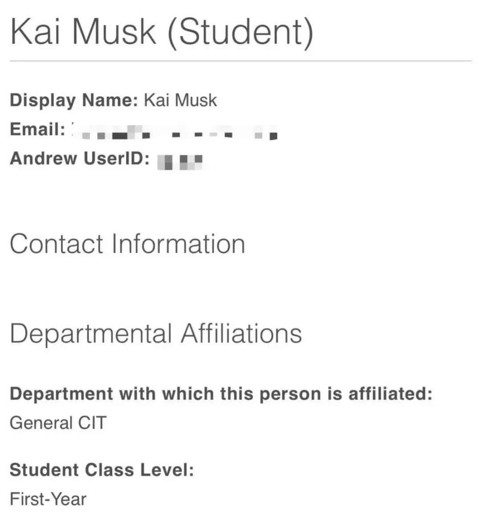Click the "Display Name:" label
Viewport: 481px width, 526px height.
[74, 100]
